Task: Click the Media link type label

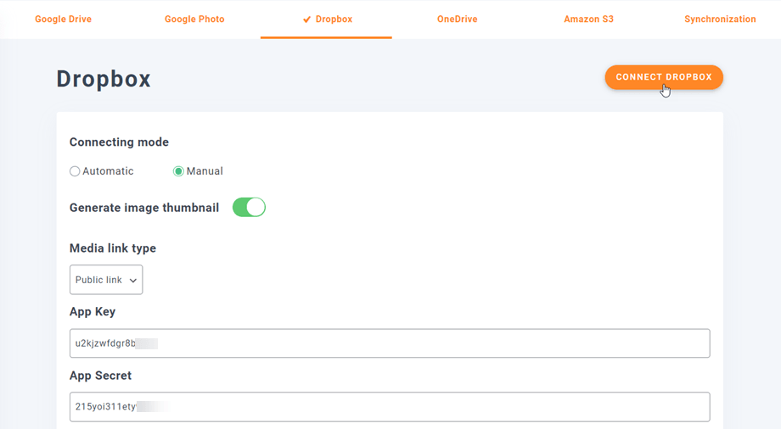Action: coord(113,248)
